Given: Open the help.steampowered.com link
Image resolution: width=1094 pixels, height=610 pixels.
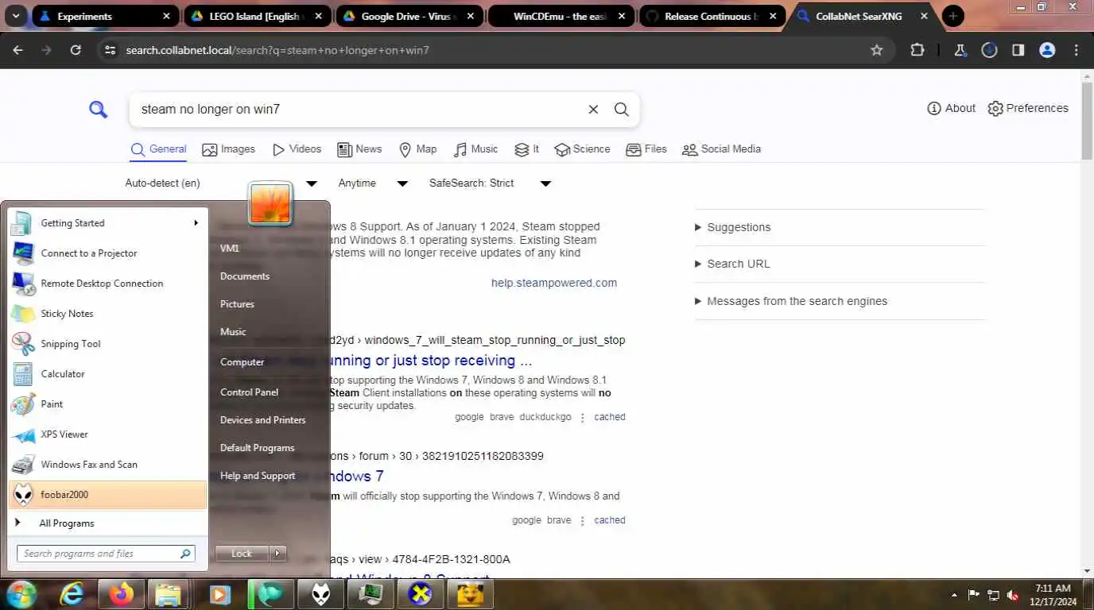Looking at the screenshot, I should click(x=554, y=284).
